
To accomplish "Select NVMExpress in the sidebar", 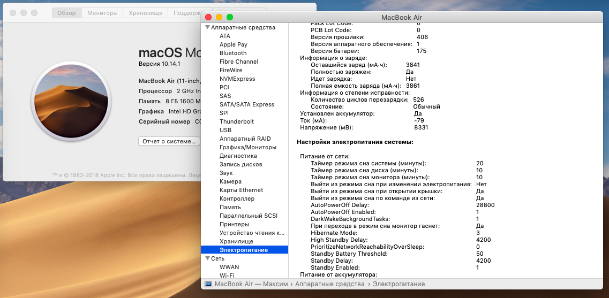I will click(x=237, y=79).
